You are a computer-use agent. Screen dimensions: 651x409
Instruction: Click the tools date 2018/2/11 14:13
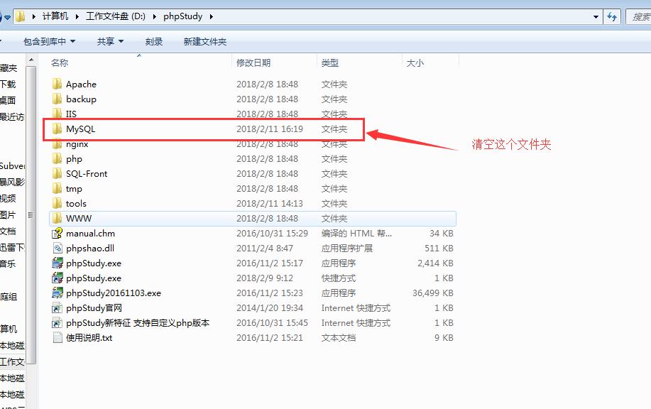click(270, 204)
